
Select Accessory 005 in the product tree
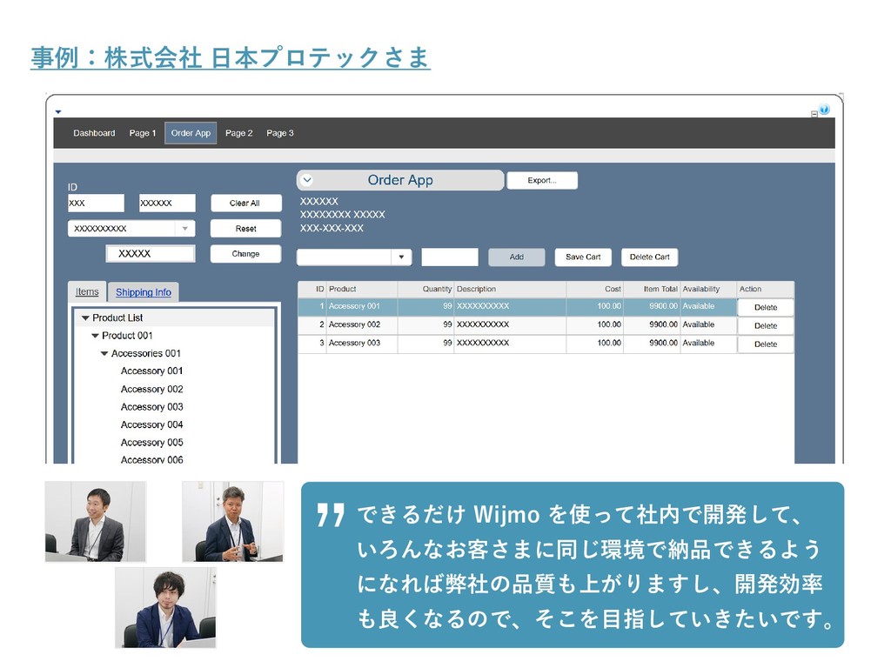pyautogui.click(x=151, y=442)
